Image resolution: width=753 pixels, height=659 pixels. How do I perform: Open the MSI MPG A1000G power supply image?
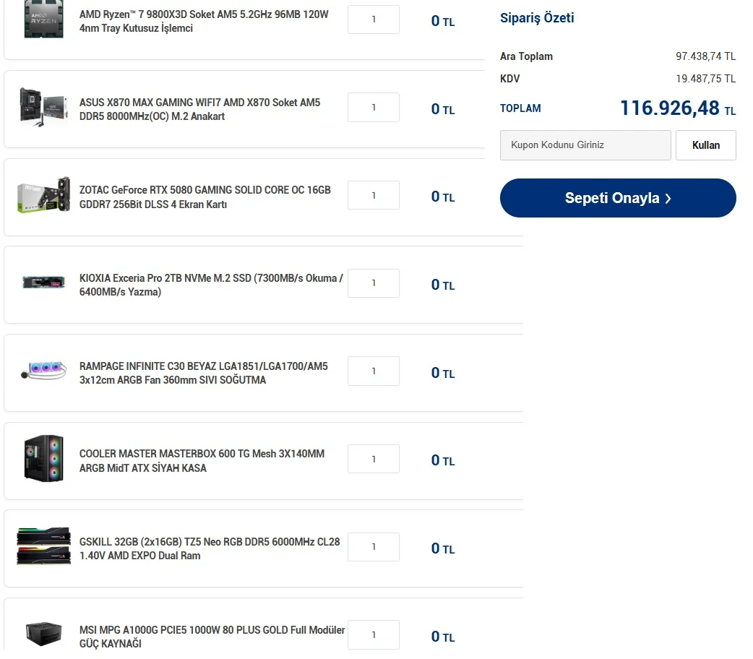[x=43, y=633]
